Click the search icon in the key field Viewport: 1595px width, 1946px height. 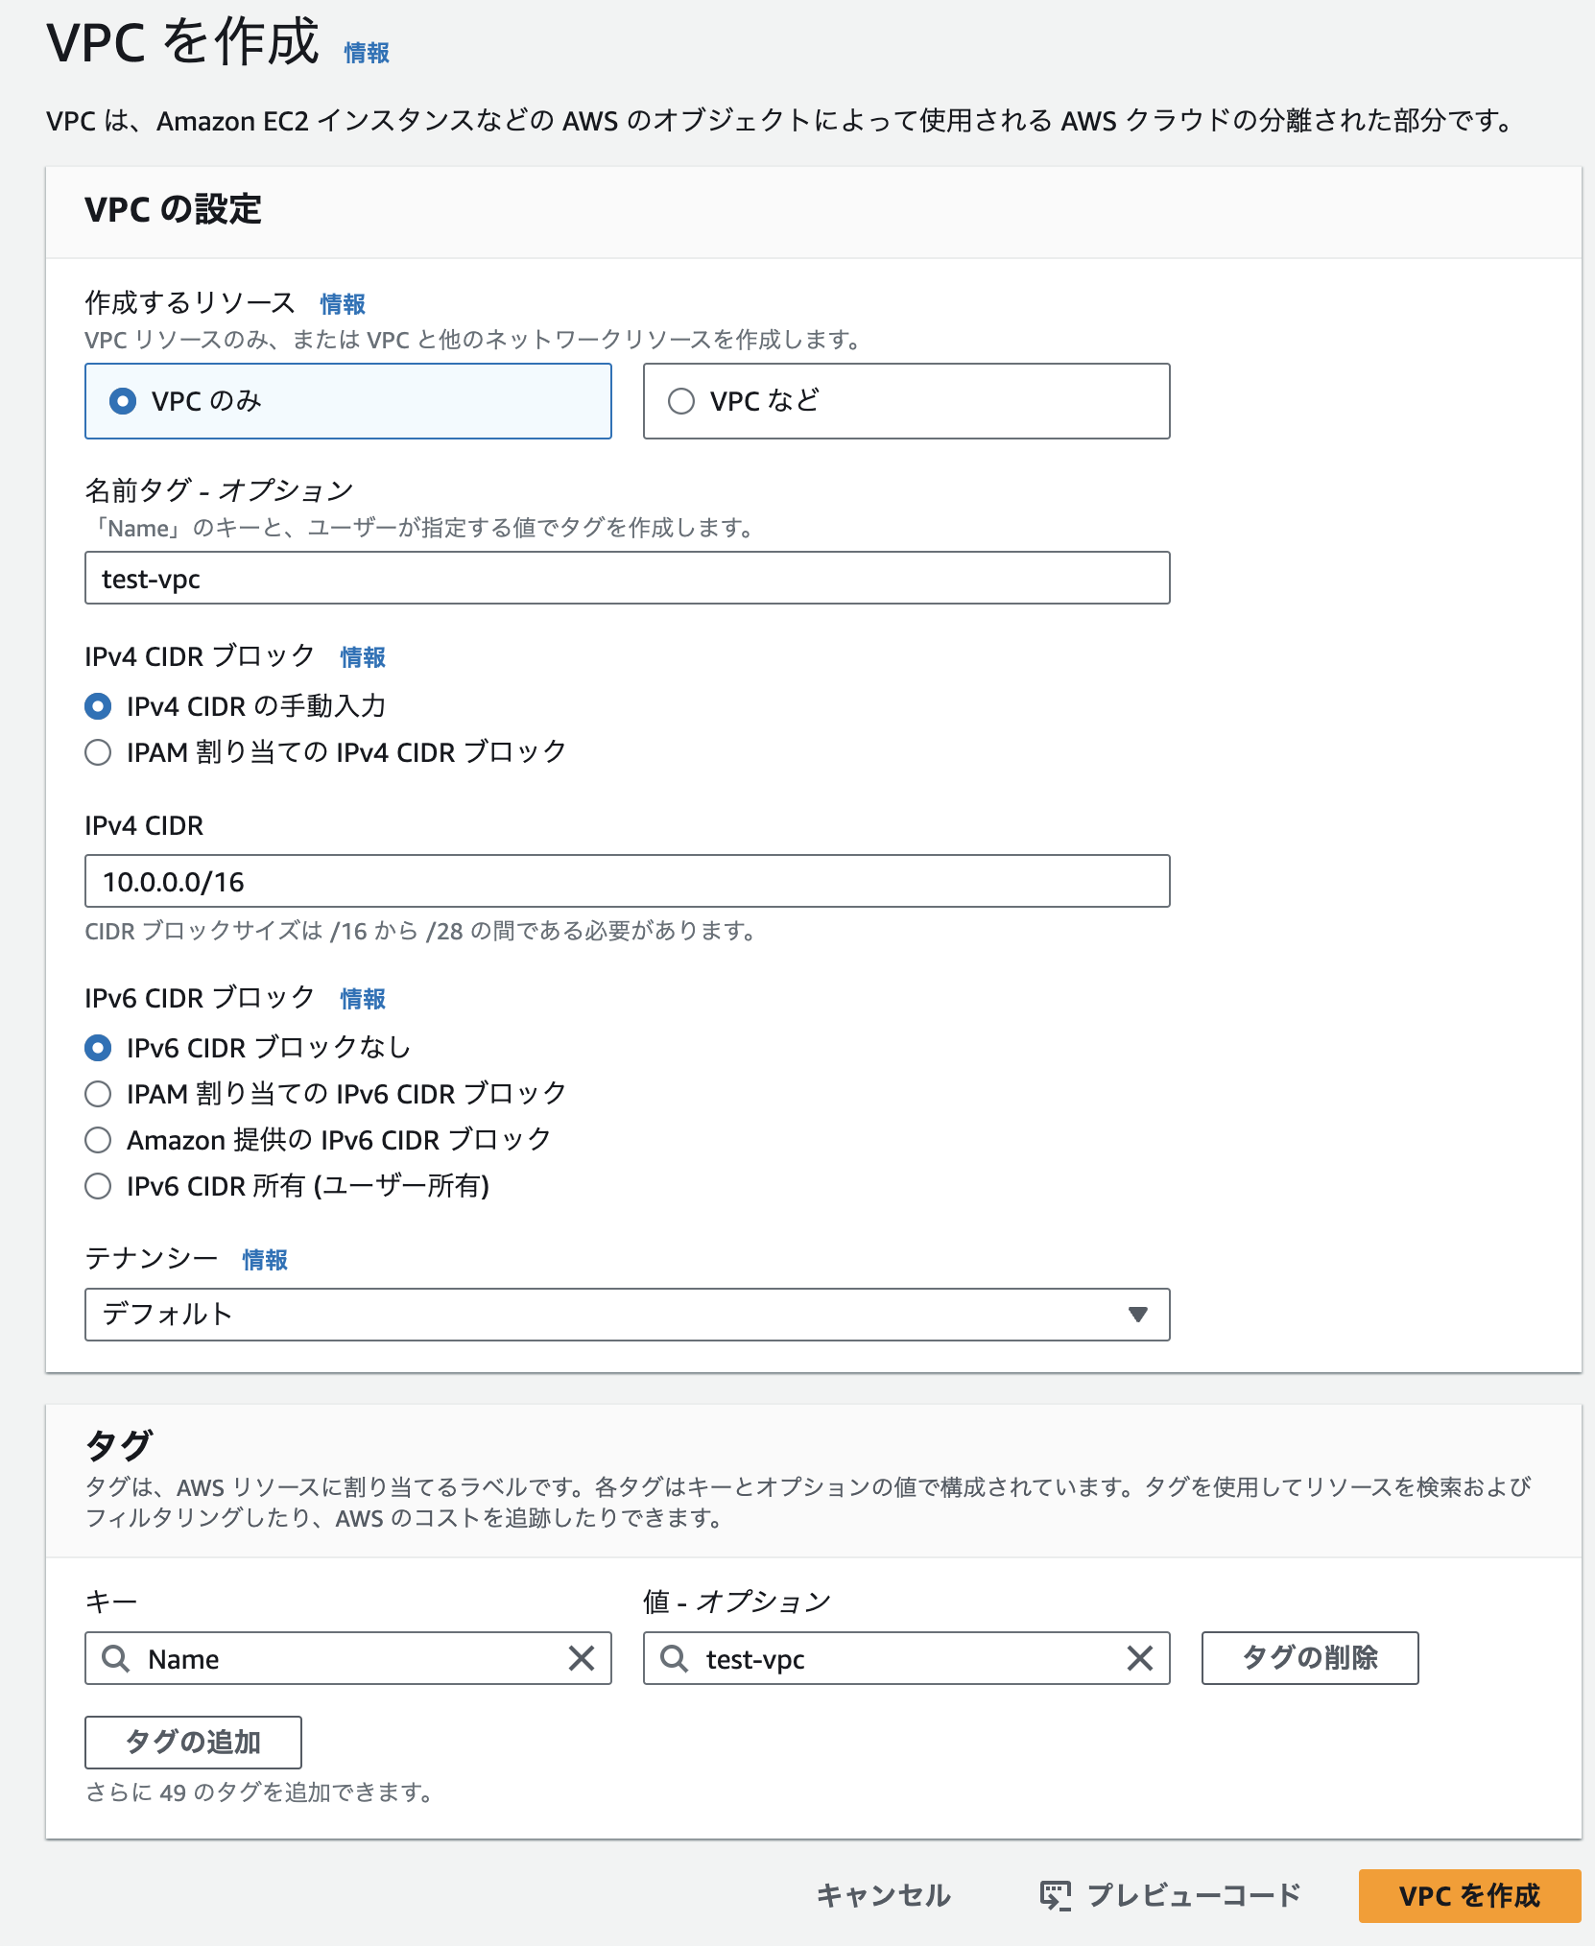coord(116,1658)
